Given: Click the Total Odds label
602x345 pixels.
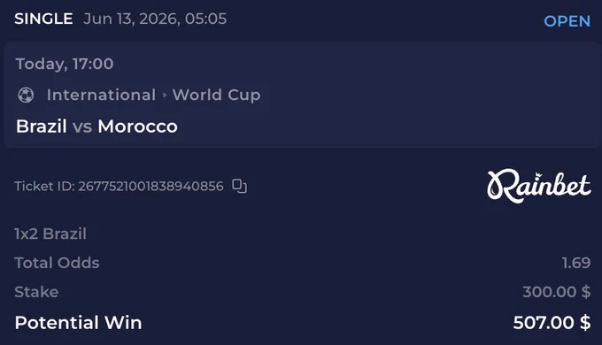Looking at the screenshot, I should pos(57,263).
